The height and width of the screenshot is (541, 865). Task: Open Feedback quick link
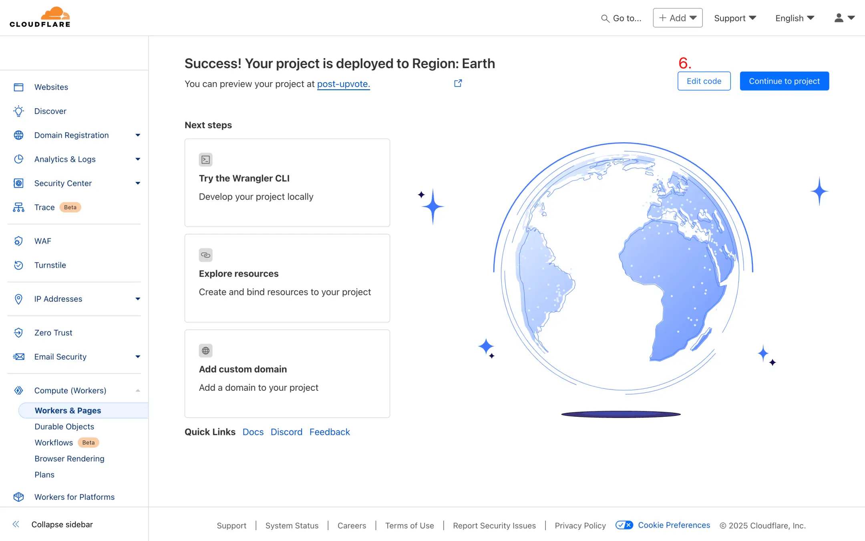click(330, 432)
